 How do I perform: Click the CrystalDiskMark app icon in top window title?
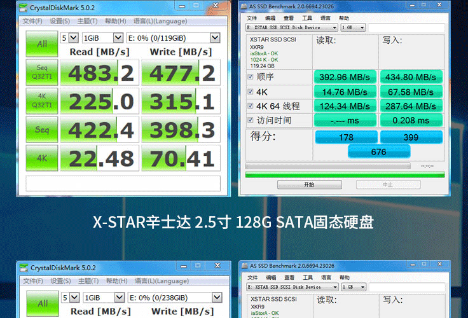(x=23, y=8)
